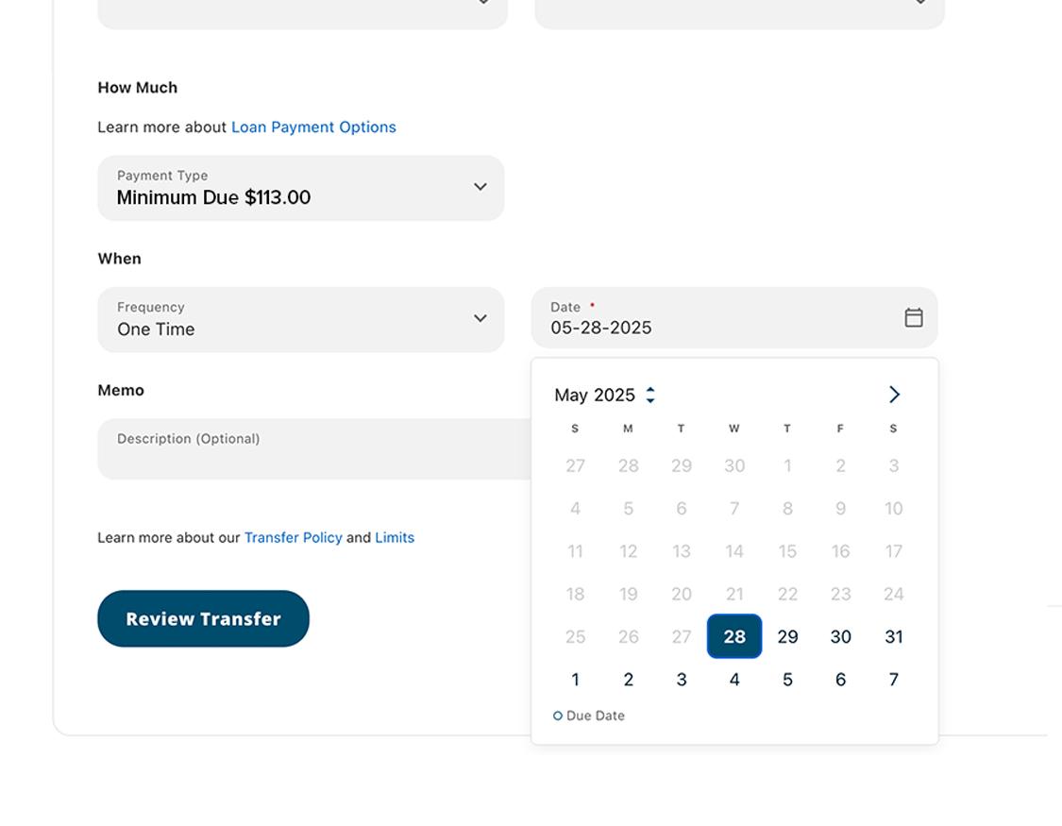Viewport: 1062px width, 826px height.
Task: Click the Loan Payment Options link
Action: [x=313, y=127]
